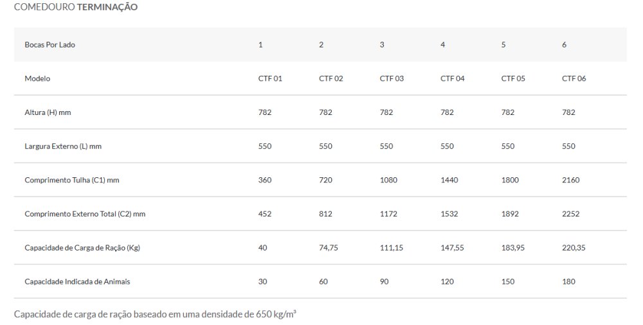Select Comprimento Externo Total (C2) mm label
The width and height of the screenshot is (643, 325).
point(85,214)
